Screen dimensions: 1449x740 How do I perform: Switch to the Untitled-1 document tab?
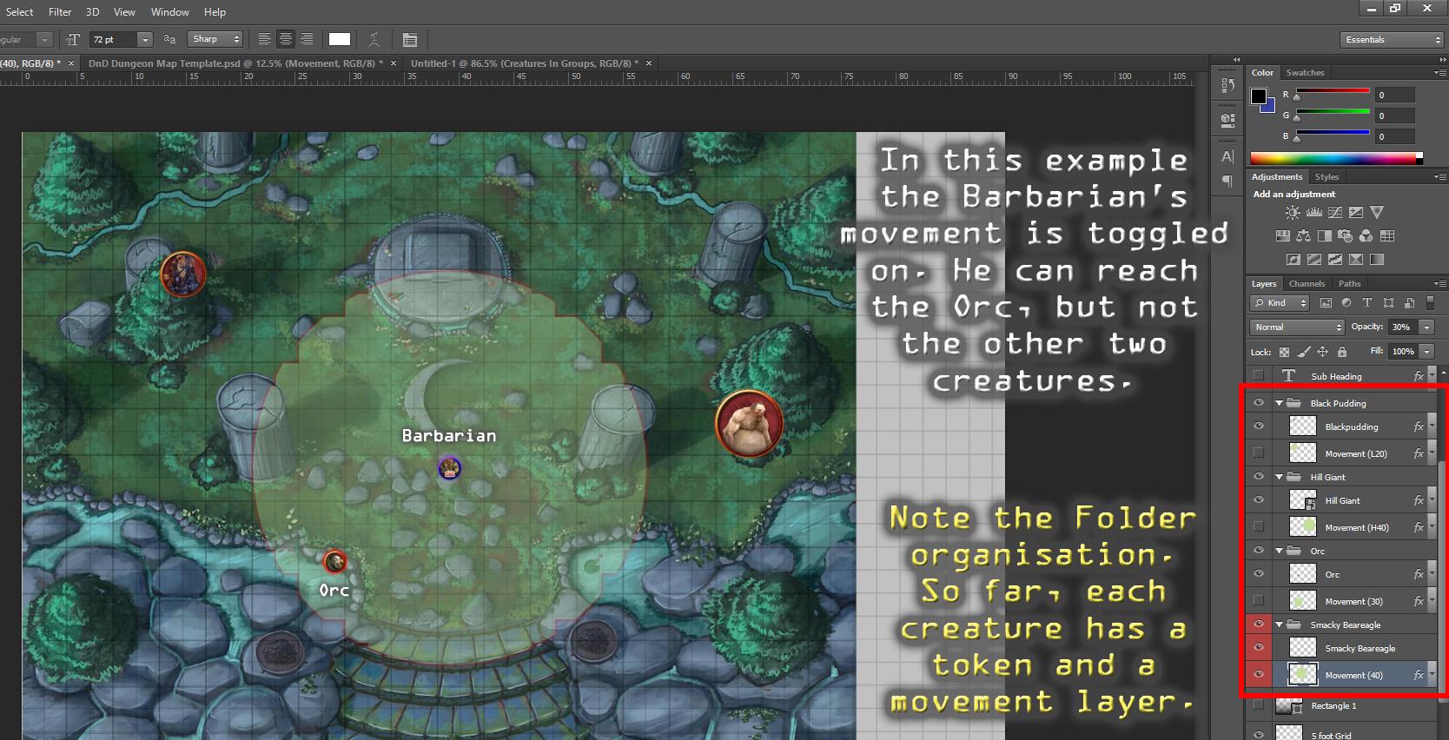tap(525, 63)
